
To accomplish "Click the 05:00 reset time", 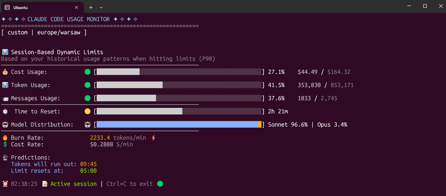I will pyautogui.click(x=88, y=171).
